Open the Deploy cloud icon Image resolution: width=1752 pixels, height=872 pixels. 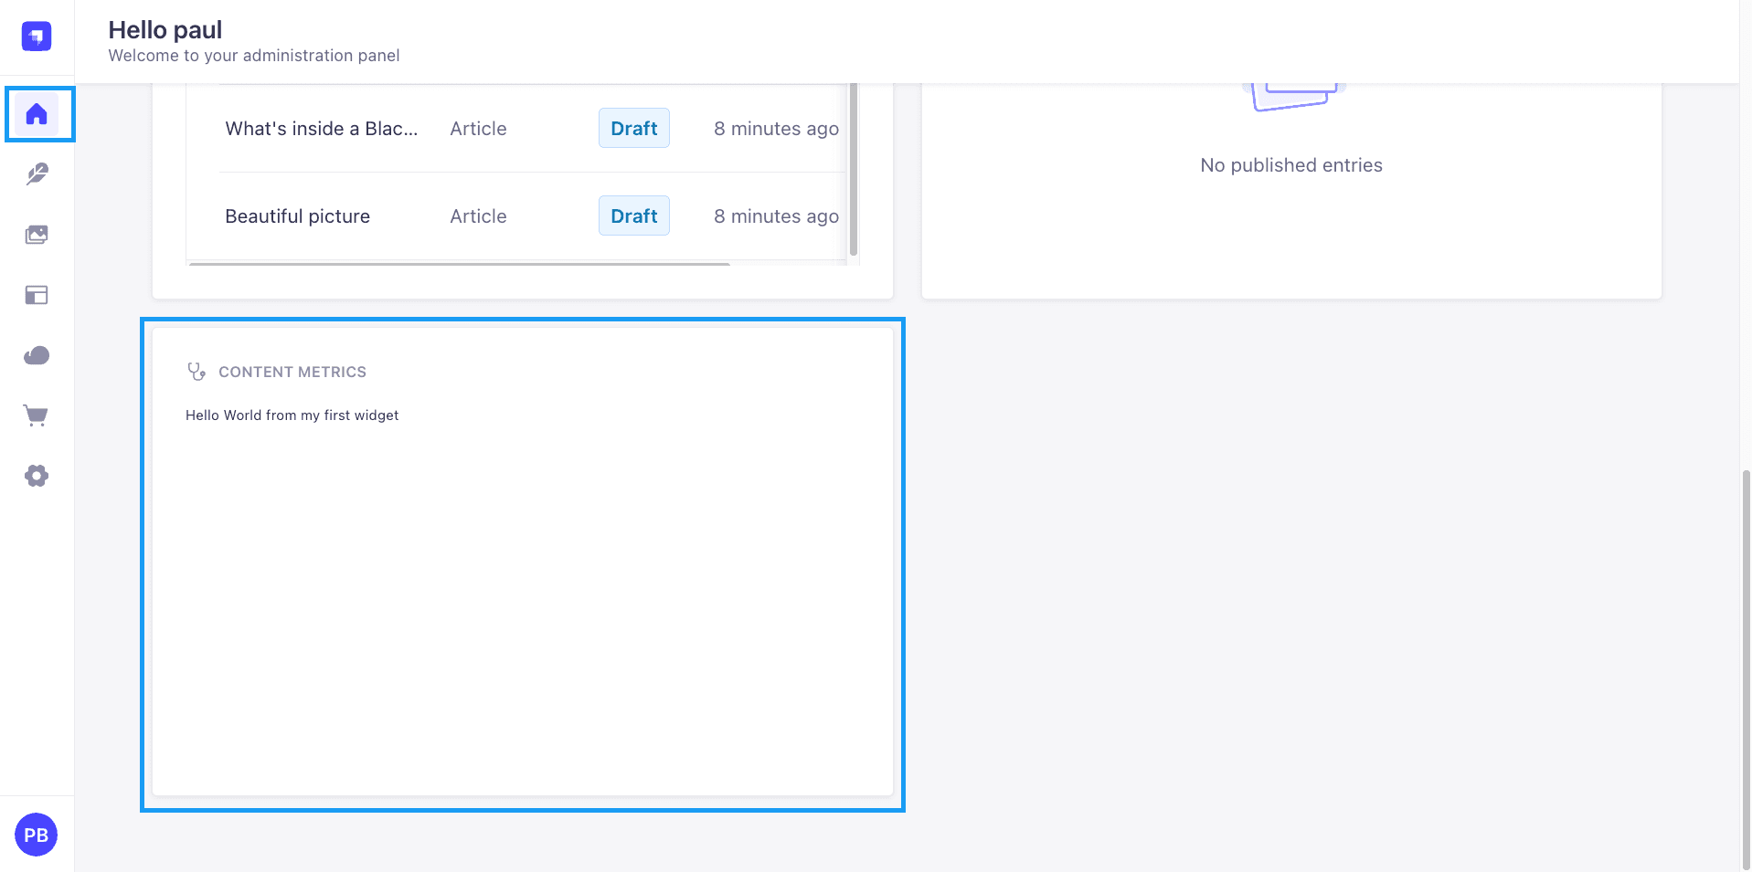click(37, 355)
